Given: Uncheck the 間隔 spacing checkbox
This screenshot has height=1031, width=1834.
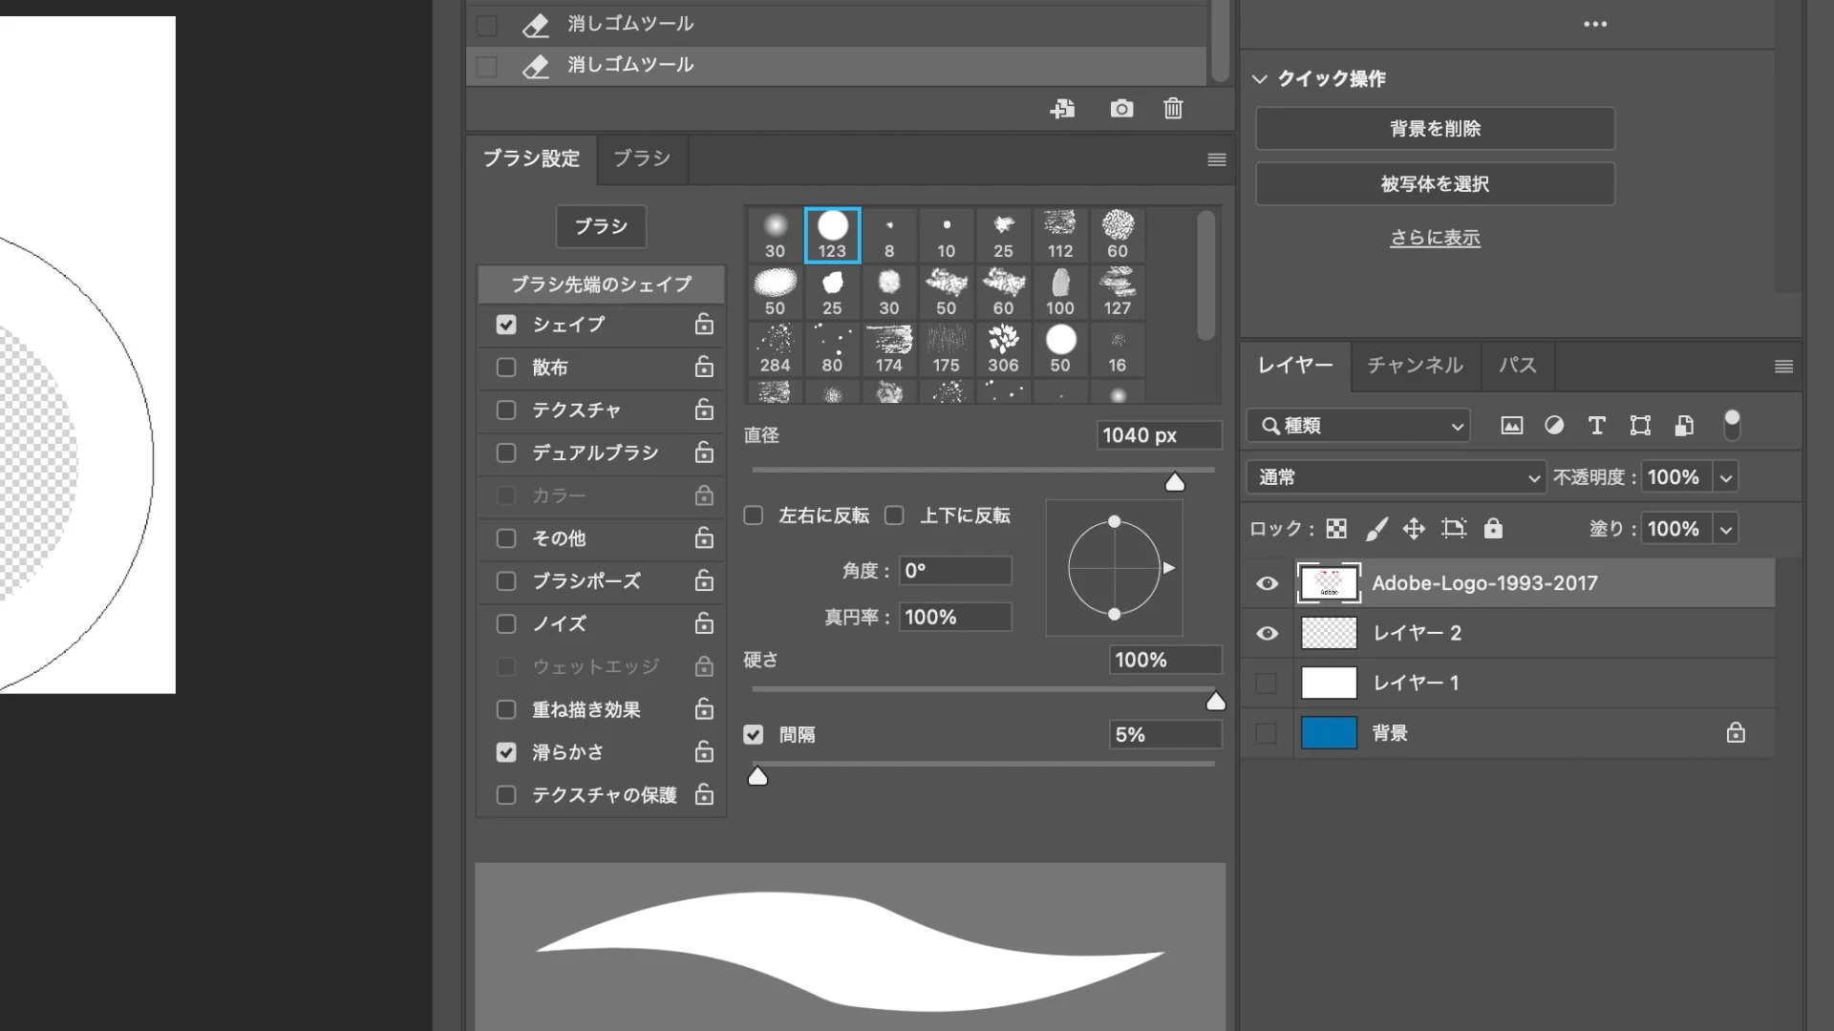Looking at the screenshot, I should coord(754,735).
